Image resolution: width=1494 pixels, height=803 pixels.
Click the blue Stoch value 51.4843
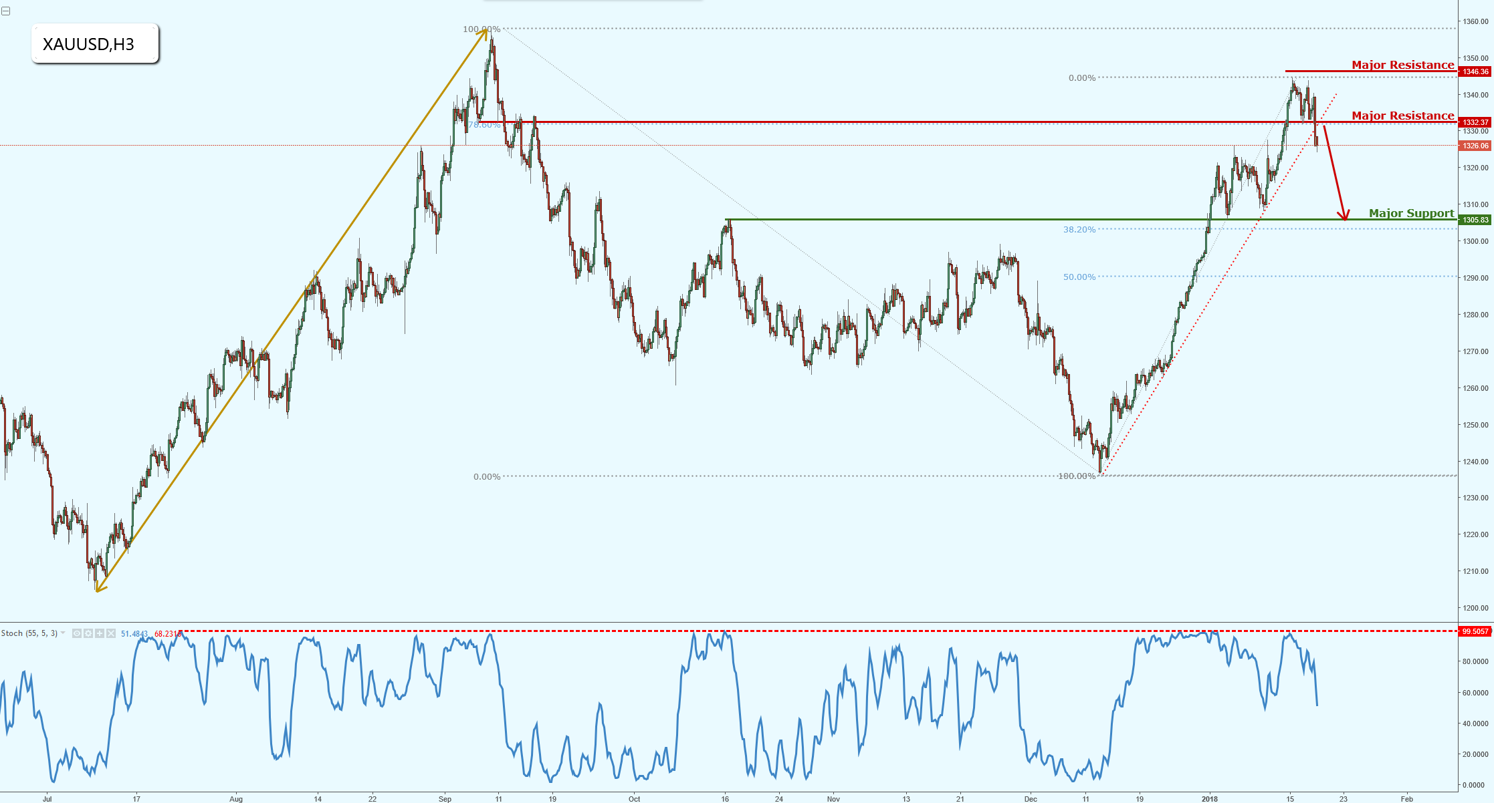click(134, 634)
